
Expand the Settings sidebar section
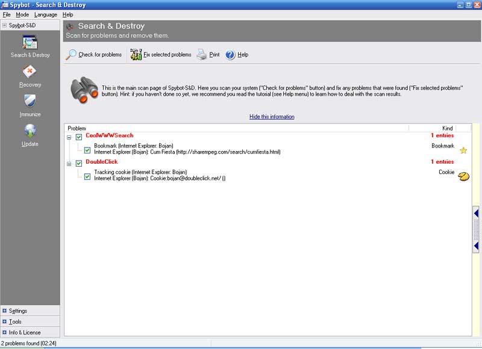(x=4, y=310)
